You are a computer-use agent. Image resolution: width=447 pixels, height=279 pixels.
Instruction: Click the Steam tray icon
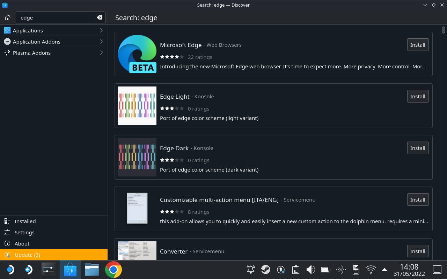[x=266, y=270]
